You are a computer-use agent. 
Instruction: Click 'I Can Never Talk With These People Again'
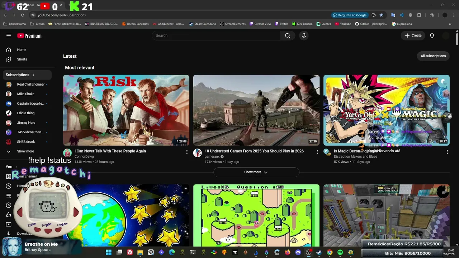tap(110, 151)
